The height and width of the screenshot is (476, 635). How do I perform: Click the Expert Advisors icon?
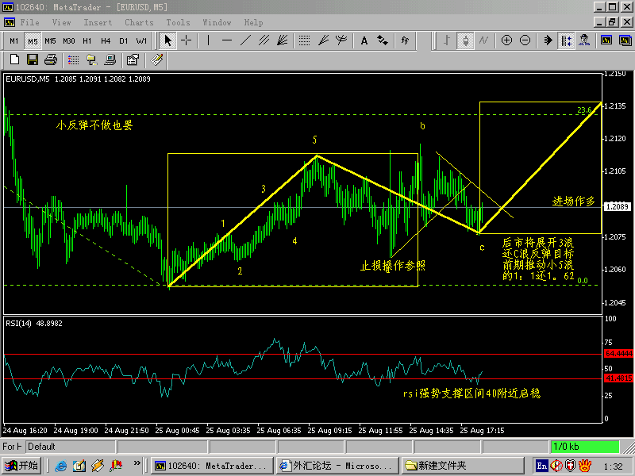click(584, 40)
